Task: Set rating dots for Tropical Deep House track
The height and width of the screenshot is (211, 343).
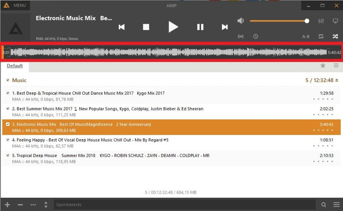Action: tap(323, 162)
